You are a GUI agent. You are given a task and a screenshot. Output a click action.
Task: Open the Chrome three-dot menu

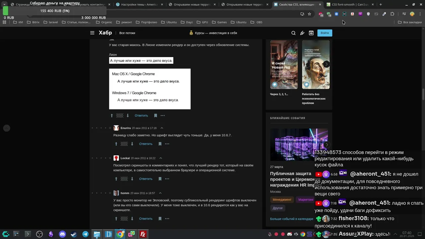point(420,14)
